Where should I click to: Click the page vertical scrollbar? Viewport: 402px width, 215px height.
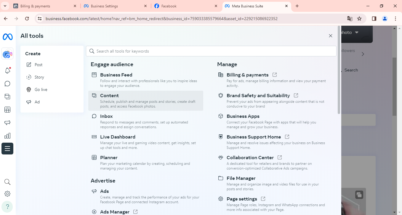click(x=394, y=87)
